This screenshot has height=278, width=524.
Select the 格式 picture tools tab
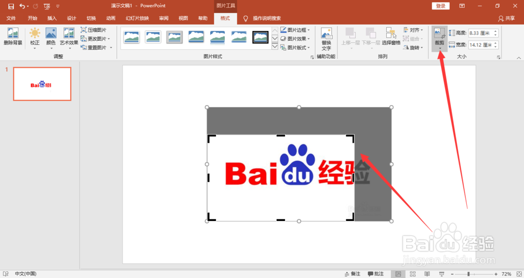[225, 18]
